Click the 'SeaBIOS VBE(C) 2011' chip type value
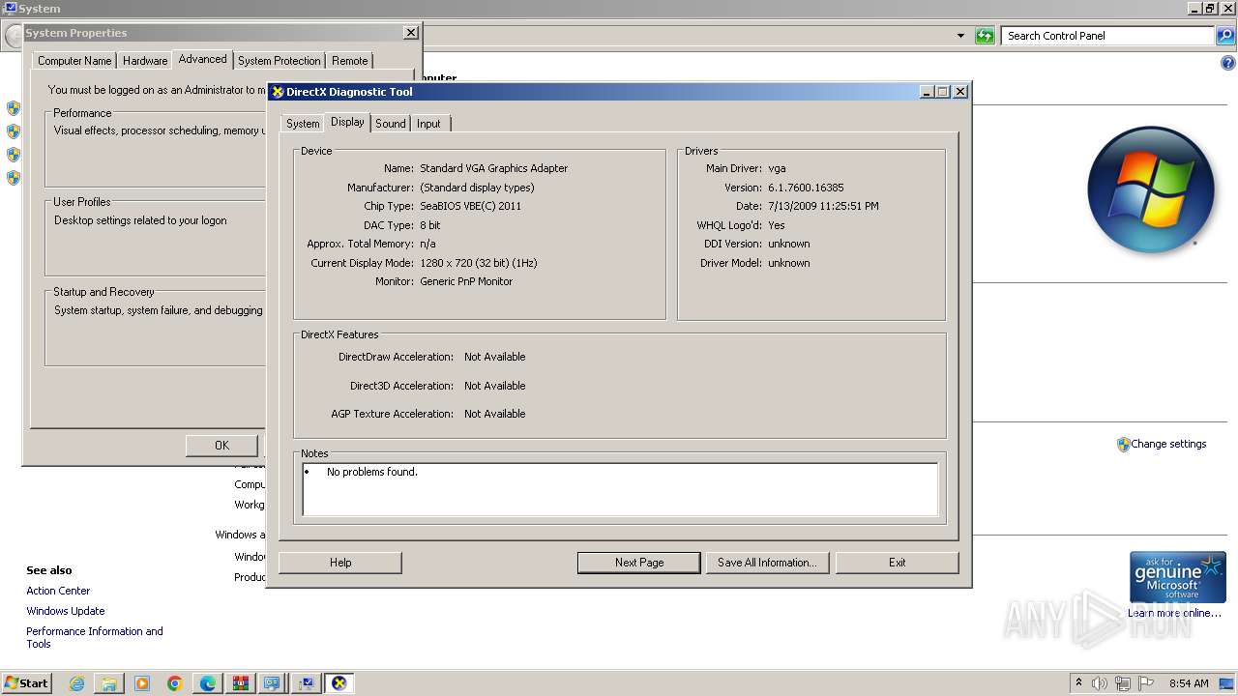This screenshot has height=696, width=1238. [x=470, y=206]
